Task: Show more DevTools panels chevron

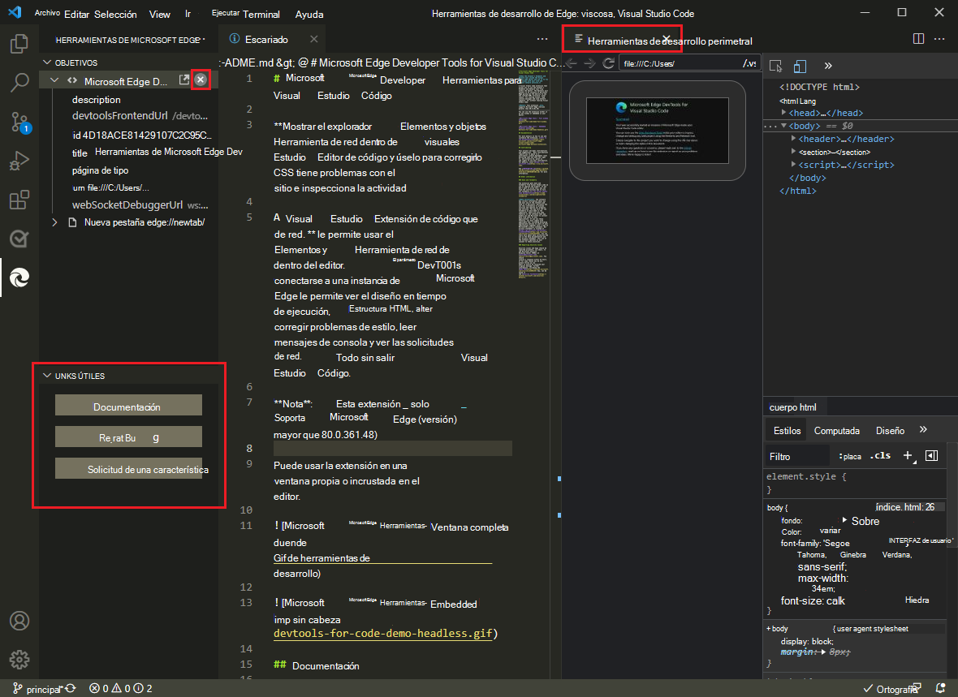Action: point(828,66)
